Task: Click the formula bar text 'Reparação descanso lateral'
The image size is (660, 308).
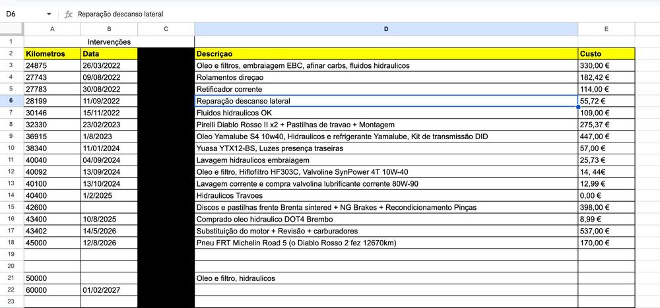Action: point(120,14)
